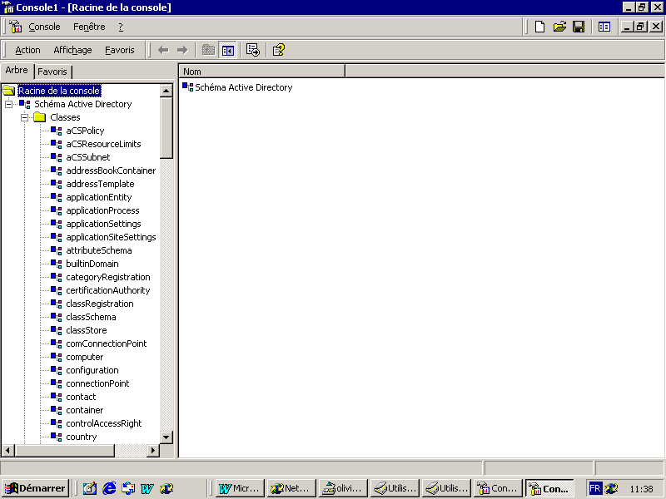The image size is (666, 499).
Task: Select the classSchema tree item
Action: [91, 317]
